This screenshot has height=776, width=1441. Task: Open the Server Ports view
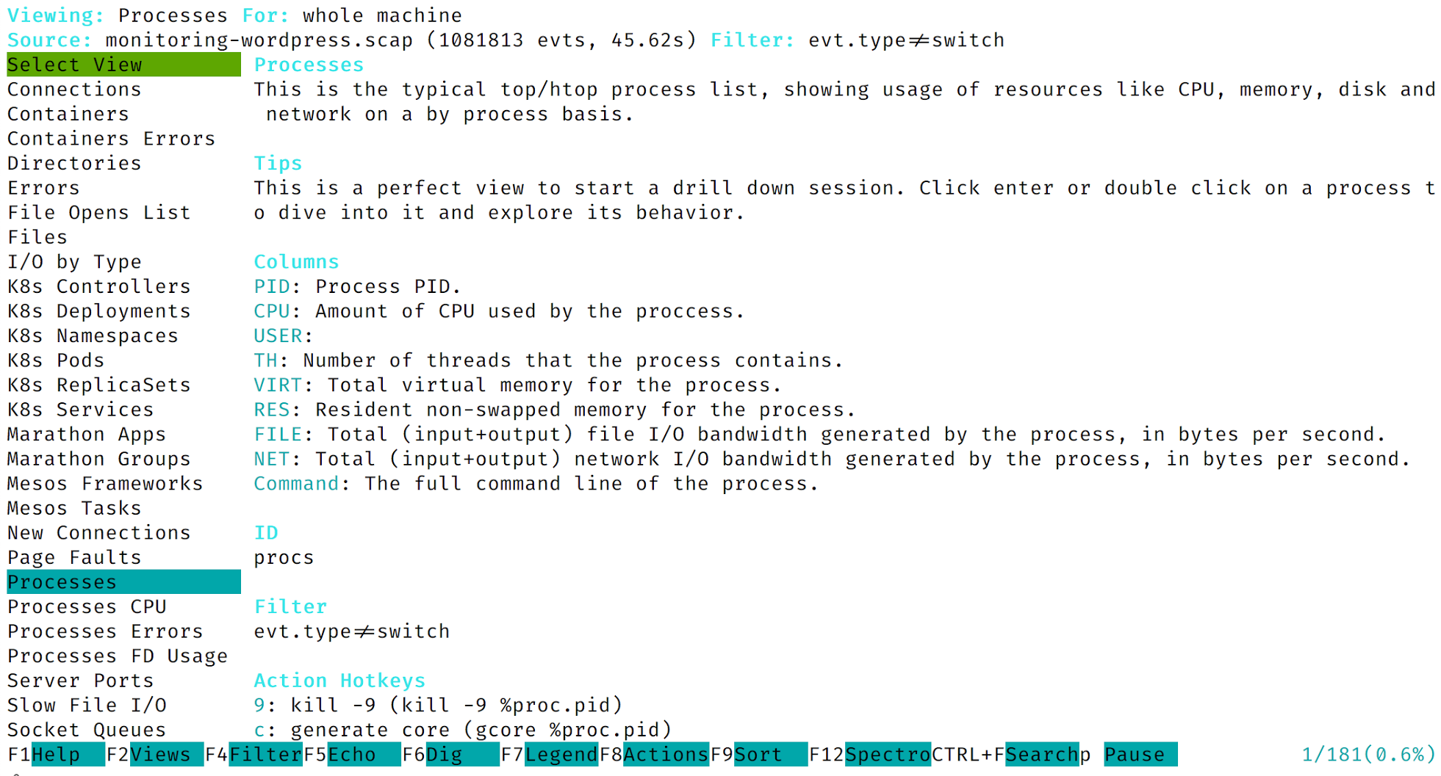tap(80, 681)
